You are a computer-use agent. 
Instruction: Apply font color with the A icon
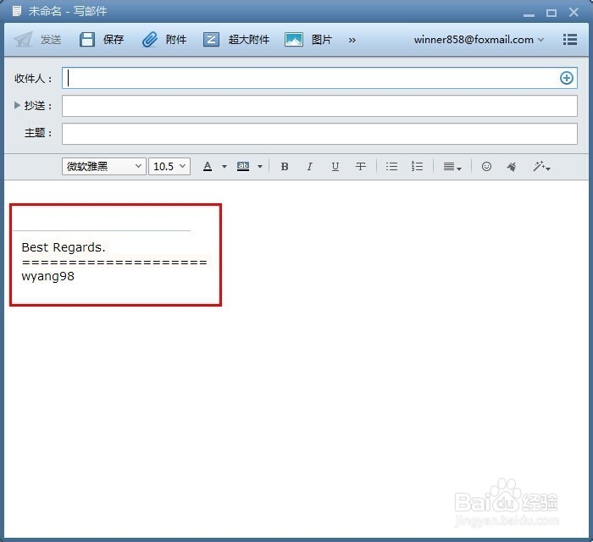pyautogui.click(x=208, y=166)
